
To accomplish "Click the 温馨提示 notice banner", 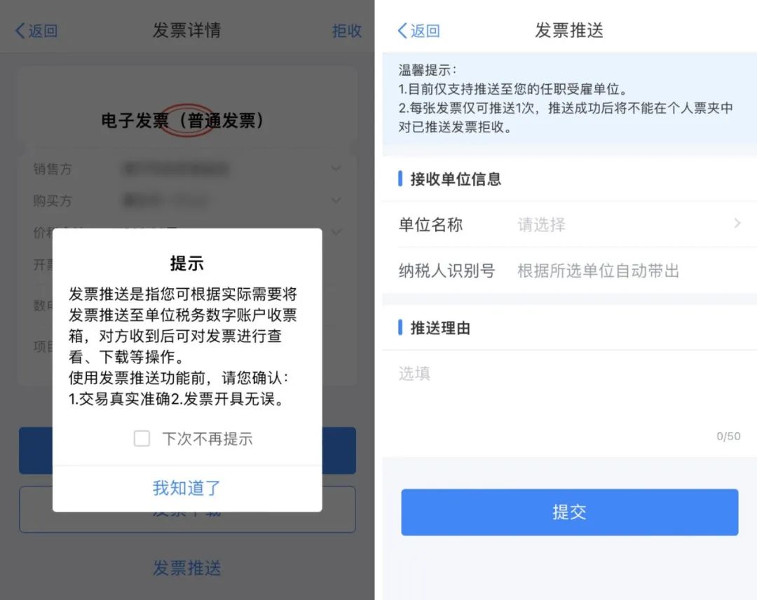I will click(569, 98).
